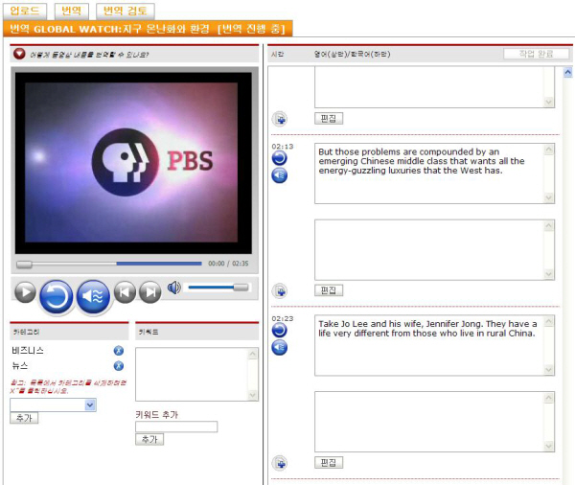Click scroll-up arrow in 02:23 translation box
575x485 pixels.
point(549,398)
